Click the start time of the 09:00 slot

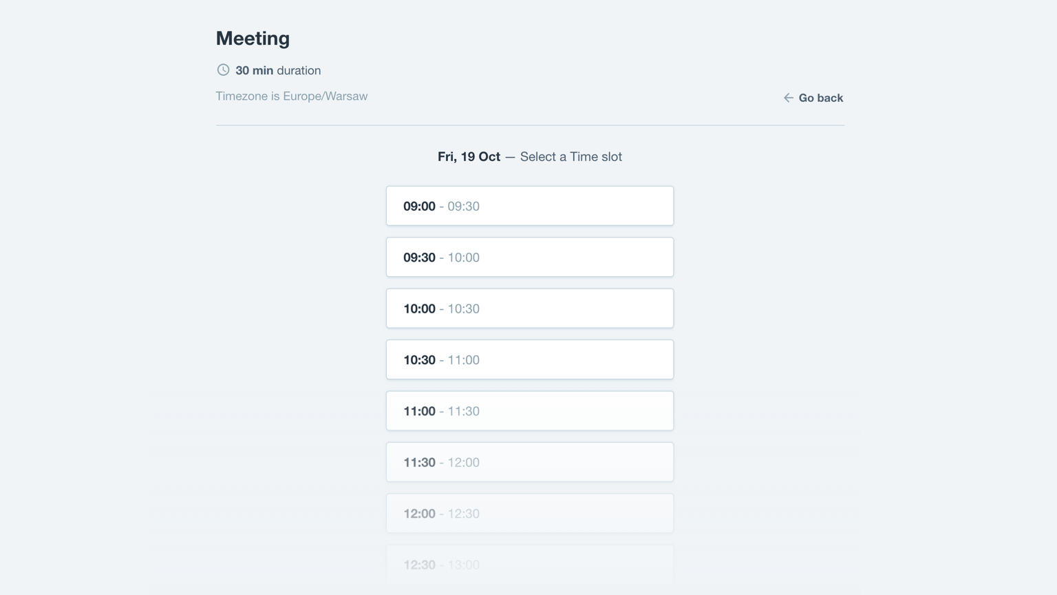coord(419,205)
